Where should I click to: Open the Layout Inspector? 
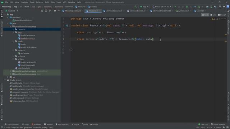pyautogui.click(x=218, y=124)
